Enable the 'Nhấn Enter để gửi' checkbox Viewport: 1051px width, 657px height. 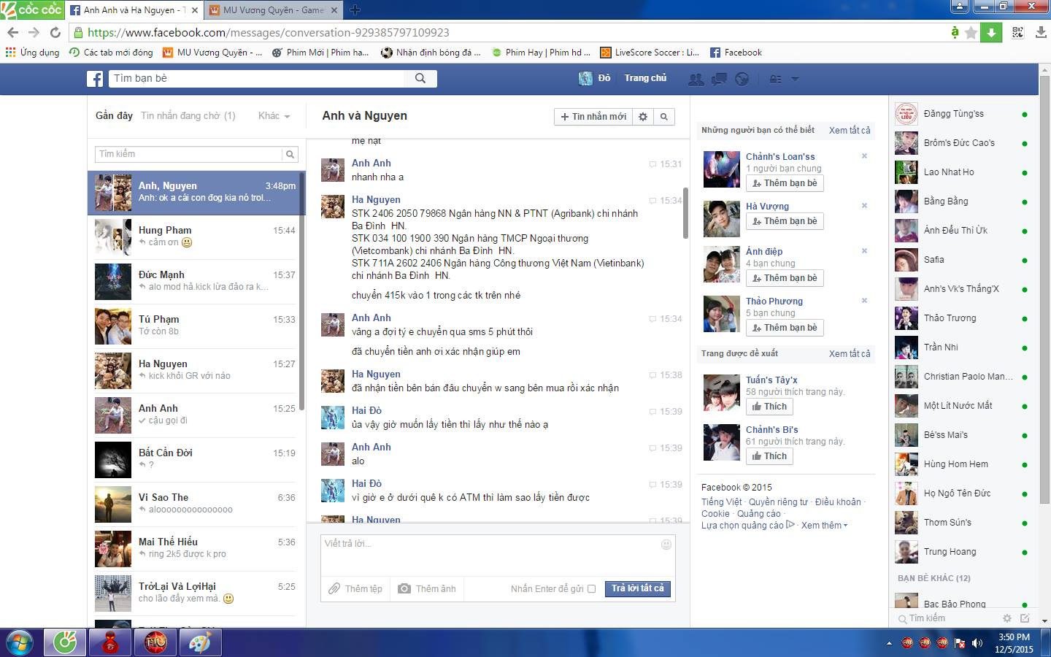pyautogui.click(x=591, y=589)
